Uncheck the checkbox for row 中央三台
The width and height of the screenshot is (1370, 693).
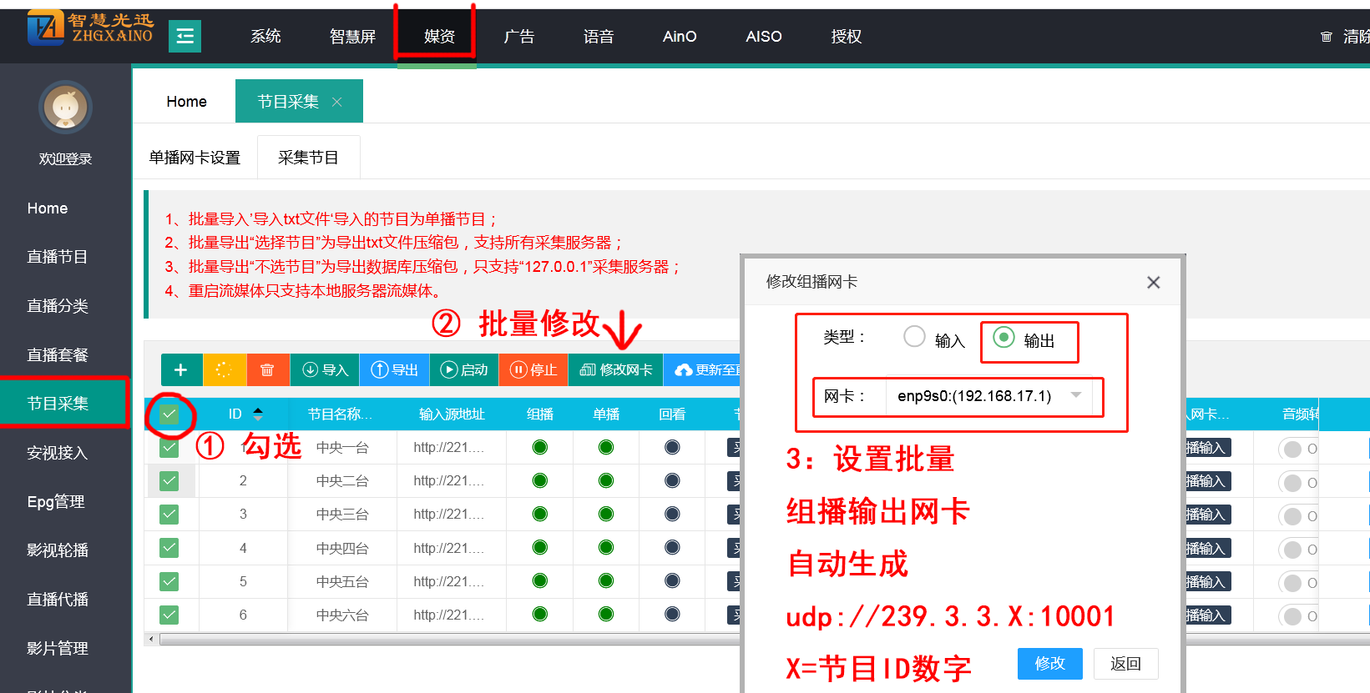[x=169, y=515]
